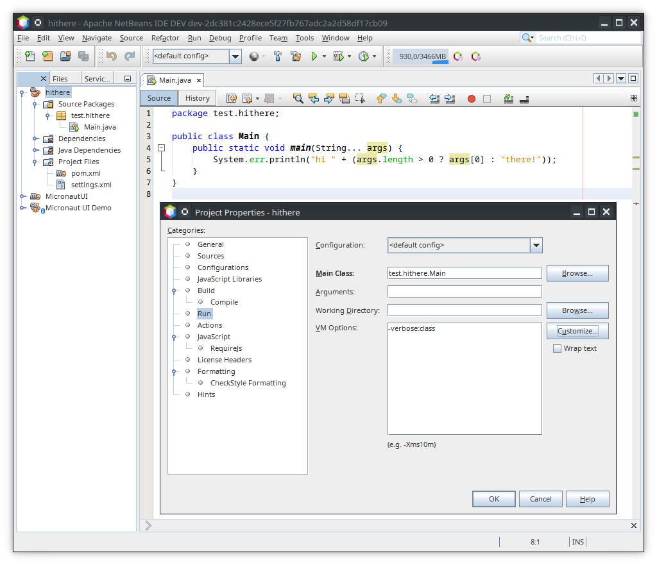Collapse the main method code fold

162,148
